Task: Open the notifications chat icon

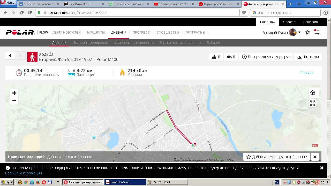Action: pos(317,32)
